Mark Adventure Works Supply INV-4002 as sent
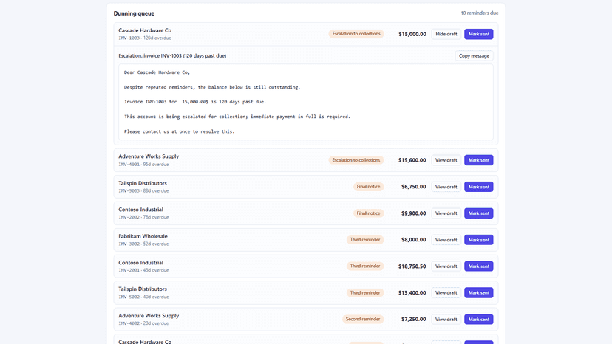612x344 pixels. tap(478, 320)
